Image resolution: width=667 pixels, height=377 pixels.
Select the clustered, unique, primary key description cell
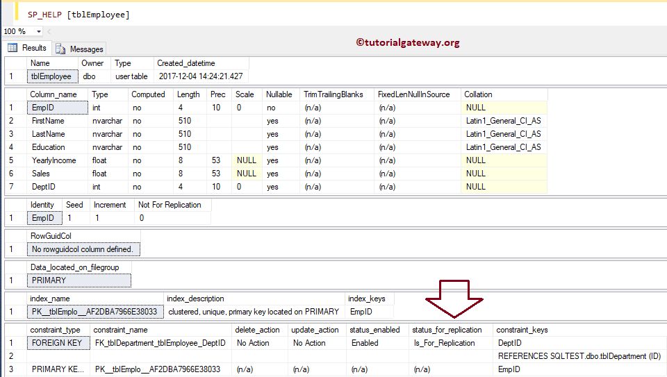(x=254, y=312)
